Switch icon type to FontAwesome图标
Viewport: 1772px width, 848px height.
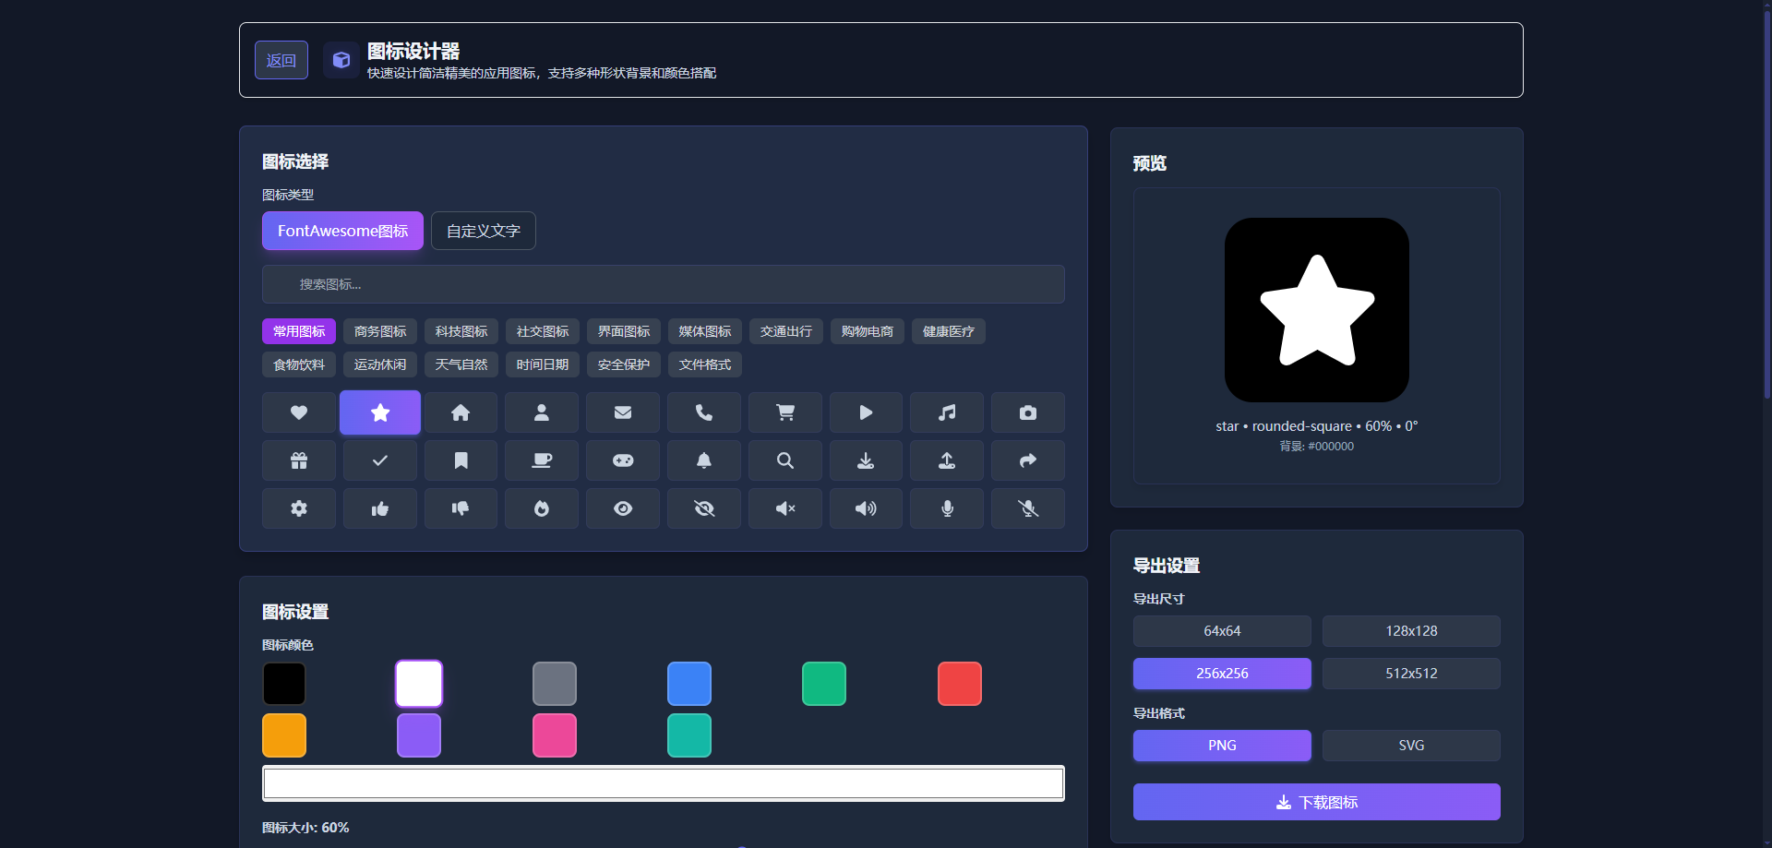point(342,231)
